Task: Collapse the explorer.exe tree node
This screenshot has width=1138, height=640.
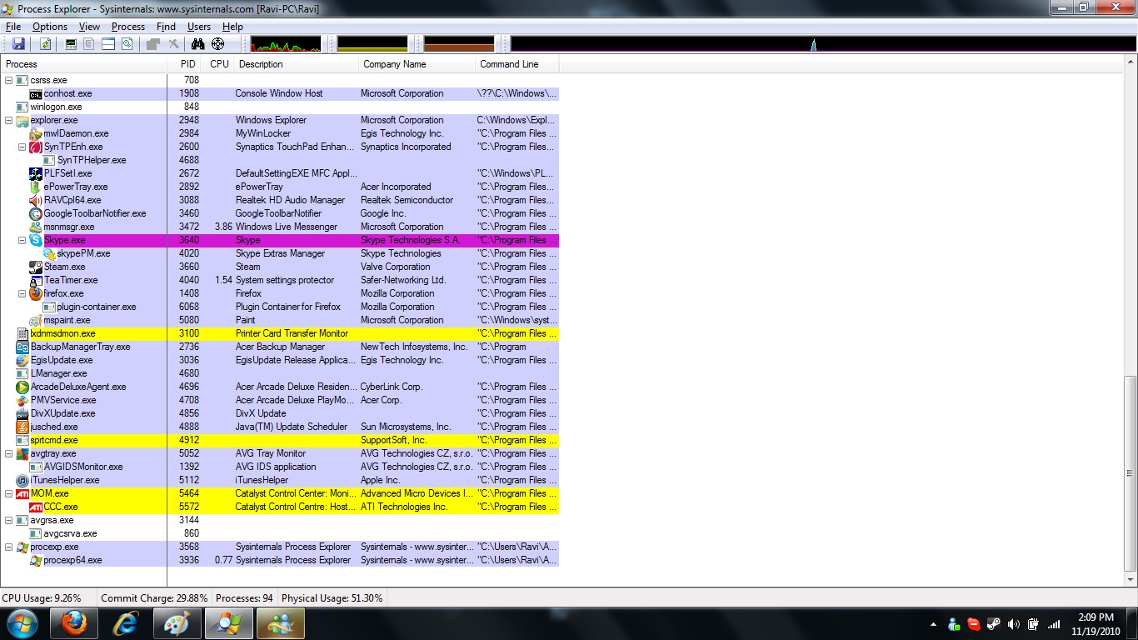Action: [9, 120]
